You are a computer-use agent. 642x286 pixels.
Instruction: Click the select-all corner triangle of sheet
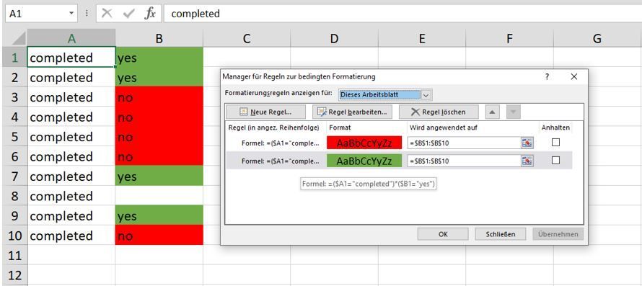[x=19, y=38]
